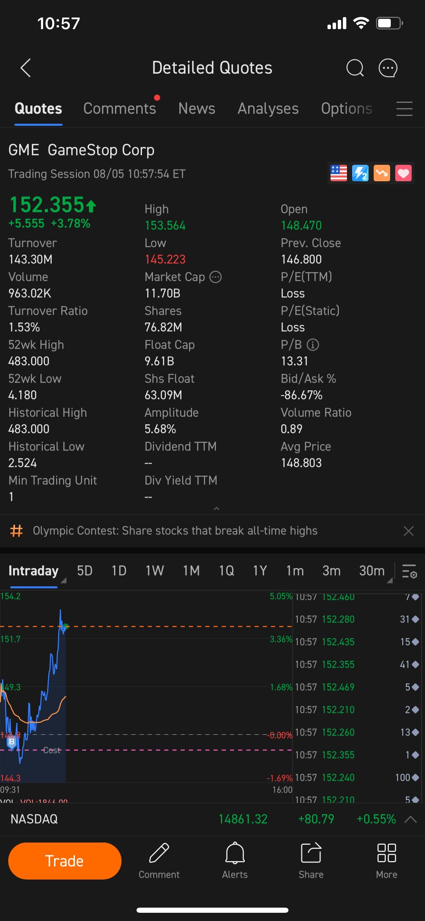The image size is (425, 921).
Task: Expand the NASDAQ index bar caret
Action: click(411, 819)
